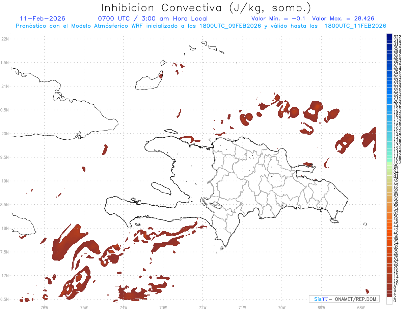Click the '75W' longitude label
The image size is (405, 312).
click(x=84, y=307)
